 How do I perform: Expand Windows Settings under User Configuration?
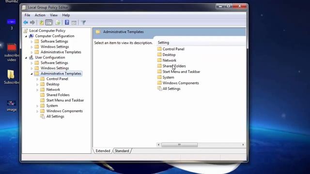31,68
